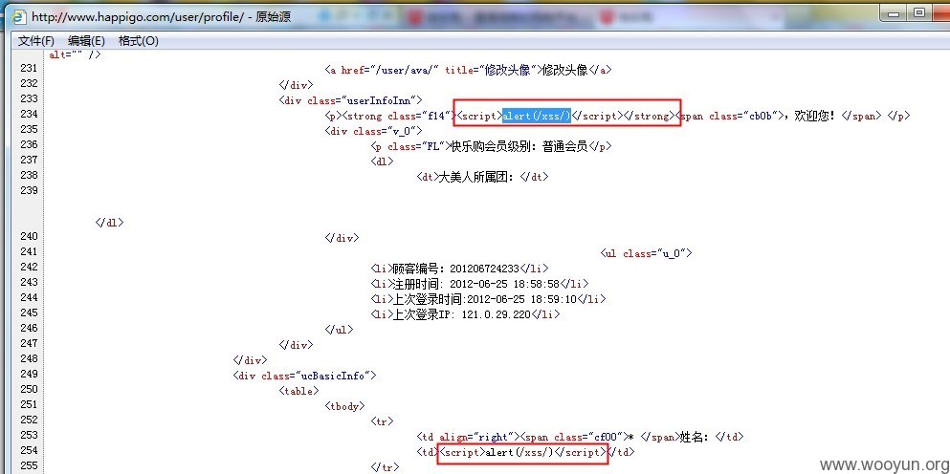This screenshot has height=474, width=950.
Task: Click the highlighted alert(/xss/) text on line 234
Action: coord(536,116)
